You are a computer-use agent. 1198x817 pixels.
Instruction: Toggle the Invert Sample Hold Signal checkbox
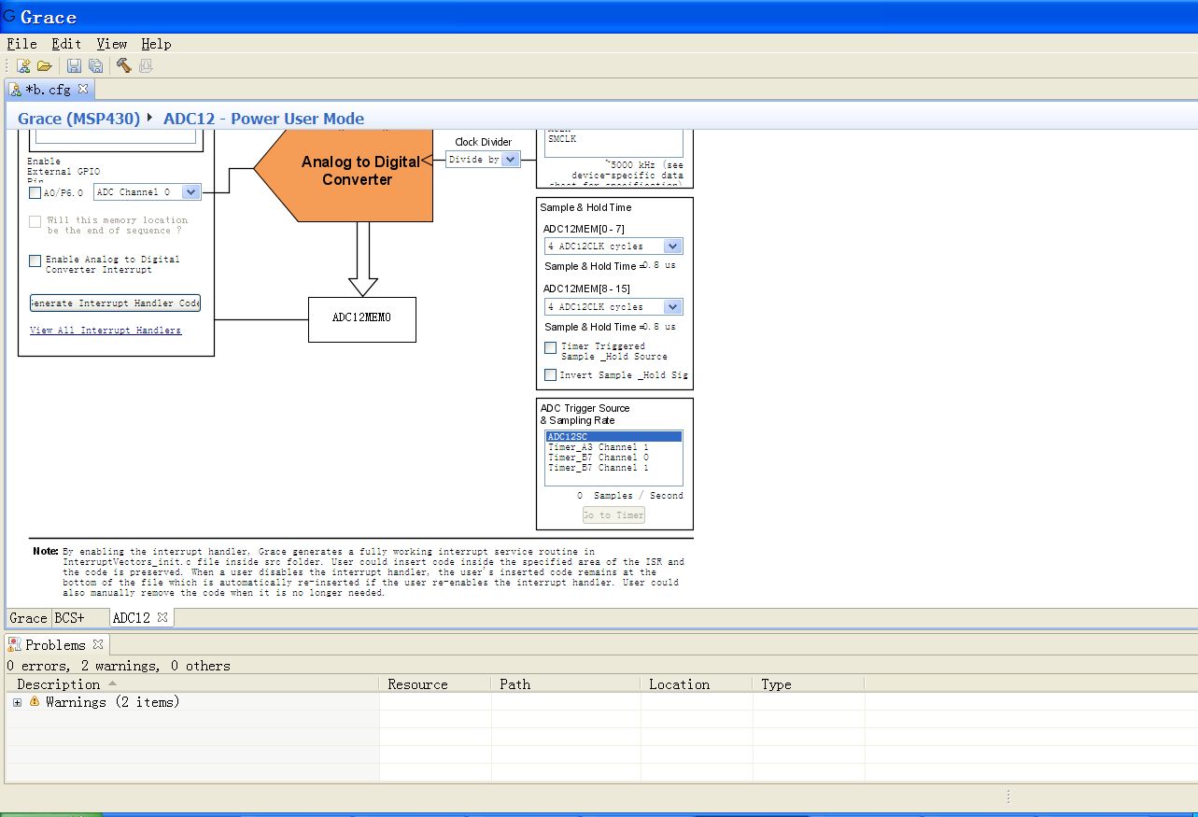pos(551,374)
